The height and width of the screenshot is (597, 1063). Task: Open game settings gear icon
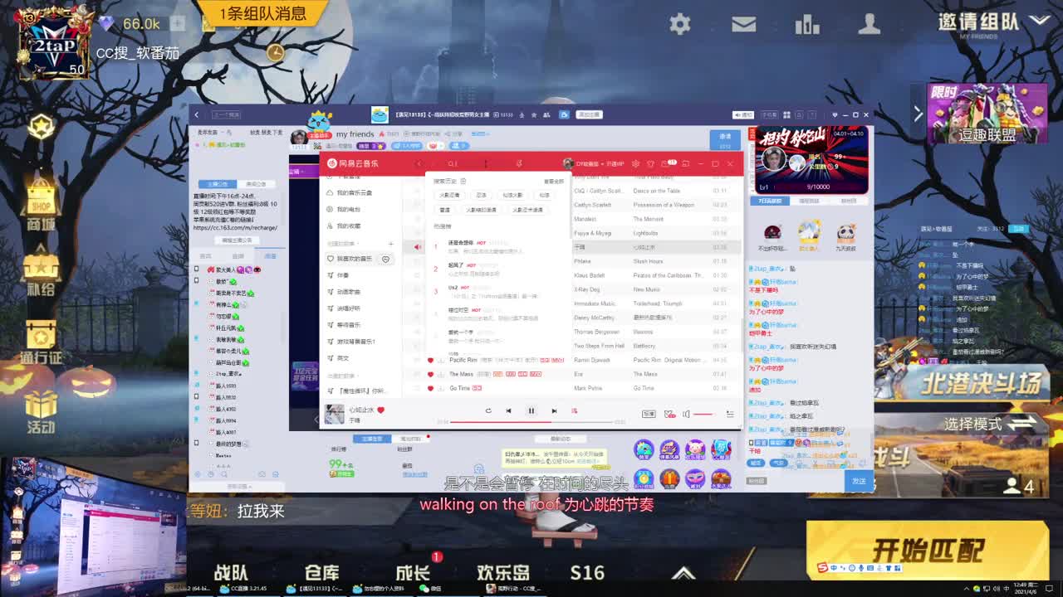point(679,24)
